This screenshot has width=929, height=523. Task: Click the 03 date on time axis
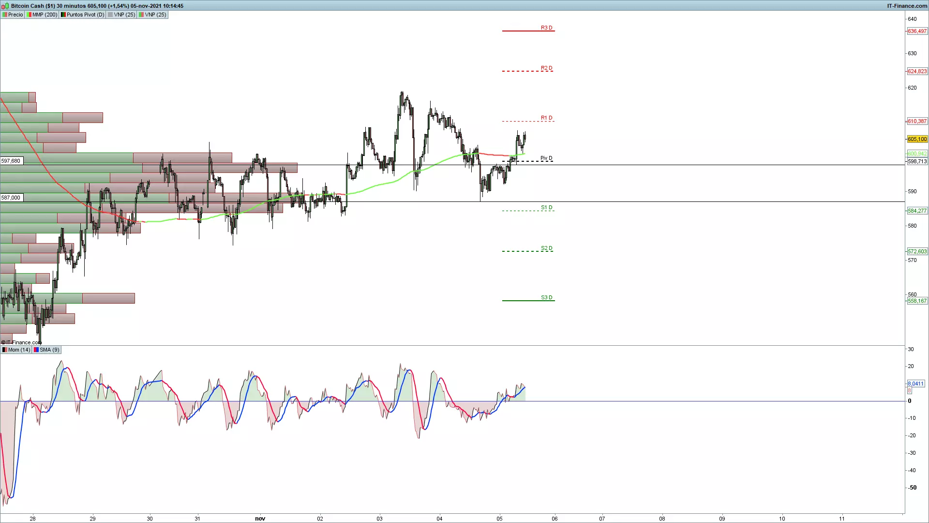pos(379,518)
